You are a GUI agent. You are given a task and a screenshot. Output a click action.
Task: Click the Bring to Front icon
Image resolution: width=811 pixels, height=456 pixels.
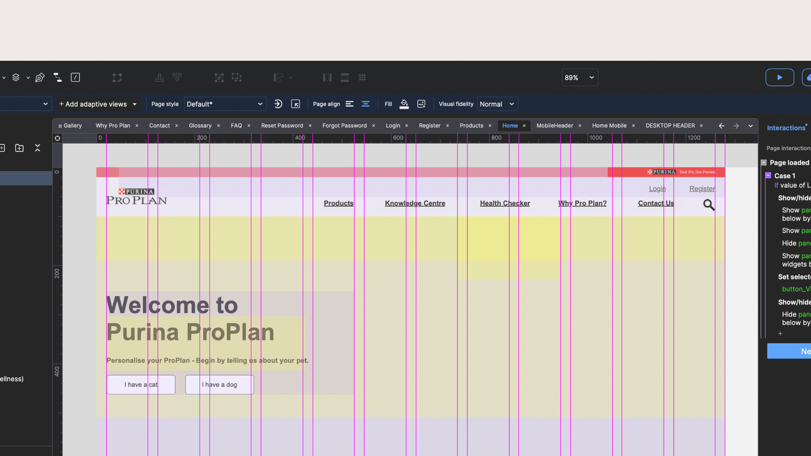[159, 78]
